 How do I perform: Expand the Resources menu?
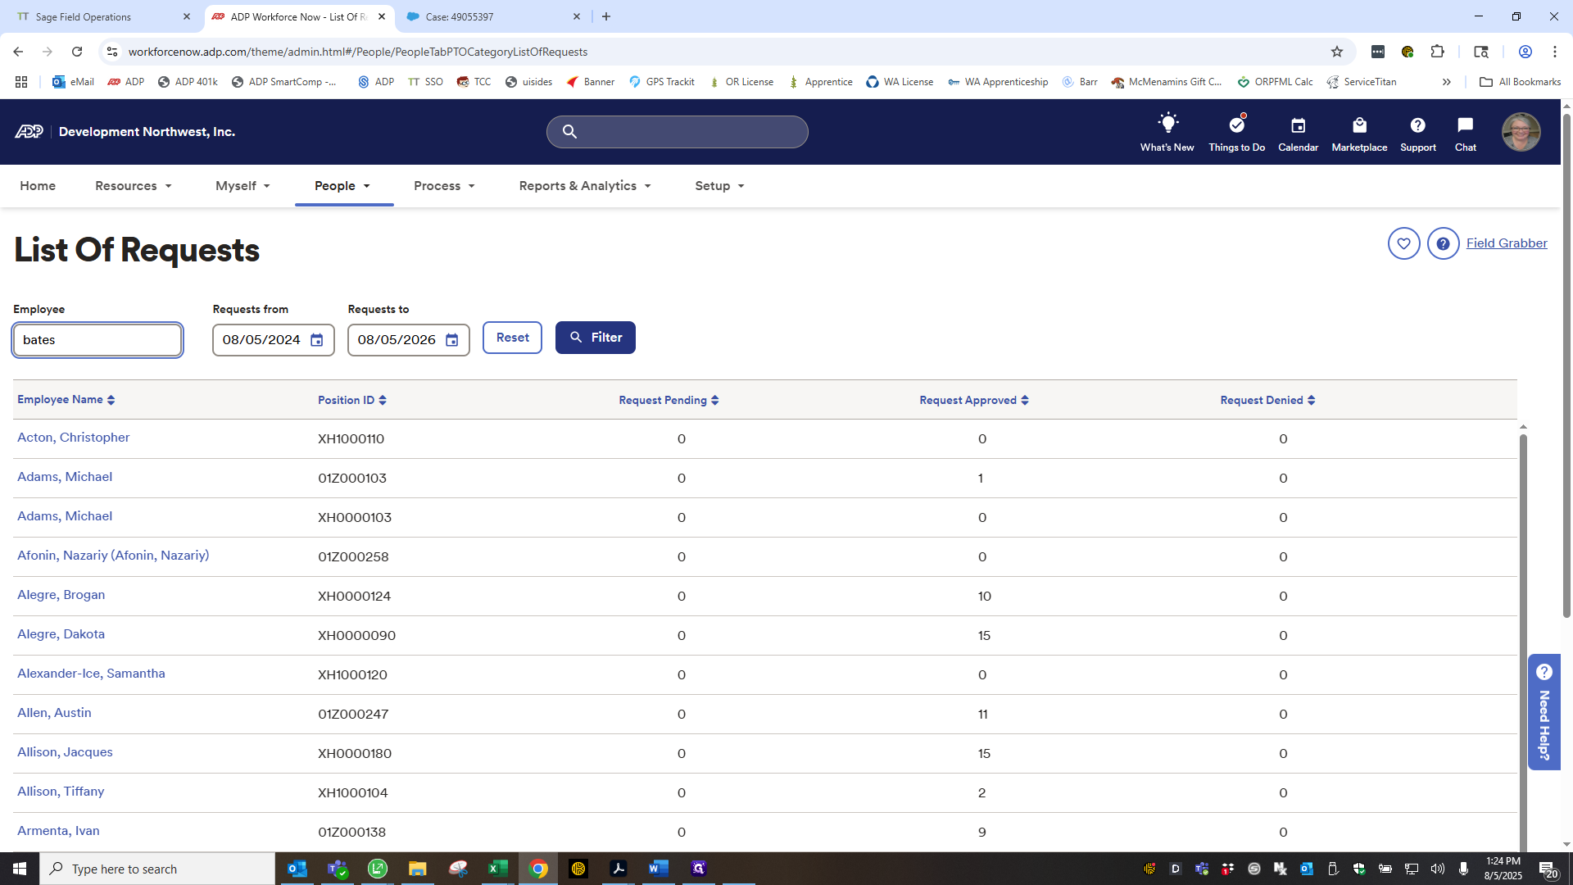(134, 186)
